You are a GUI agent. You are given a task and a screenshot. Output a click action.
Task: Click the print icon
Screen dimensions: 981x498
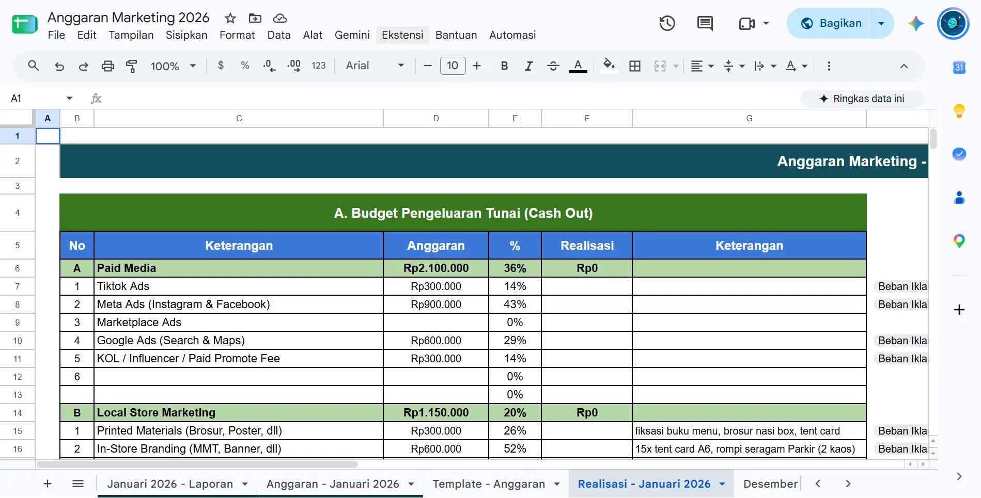tap(107, 66)
